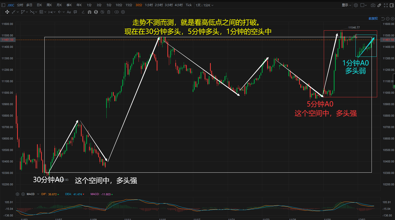
Task: Expand the MACD indicator dropdown
Action: 38,194
